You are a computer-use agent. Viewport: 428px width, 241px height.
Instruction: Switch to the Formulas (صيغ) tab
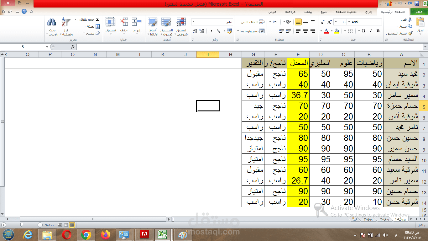pyautogui.click(x=324, y=12)
